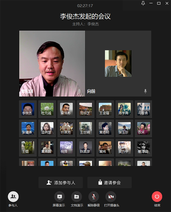Click 邀请参会 invite button
Viewport: 171px width, 212px height.
109,183
